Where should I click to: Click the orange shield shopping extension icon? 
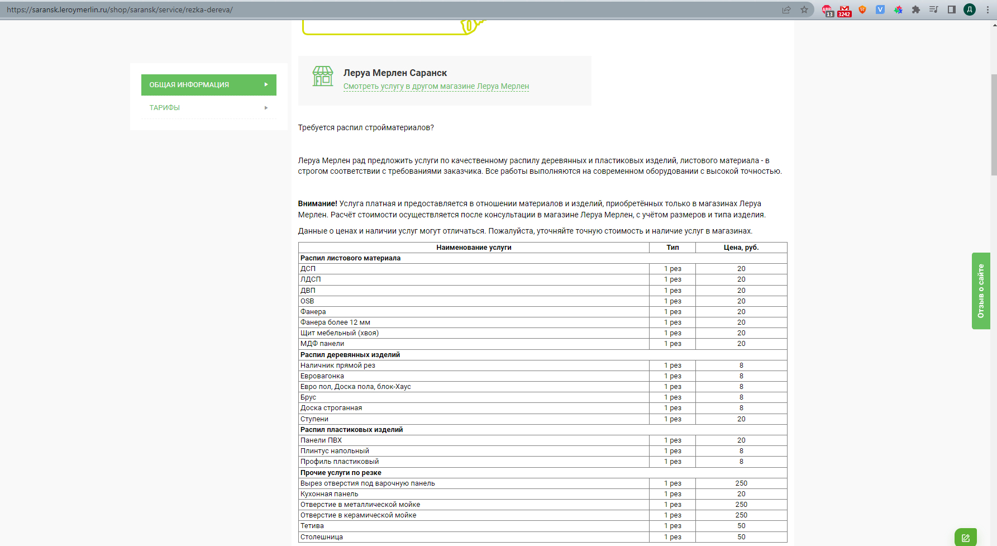(x=862, y=10)
